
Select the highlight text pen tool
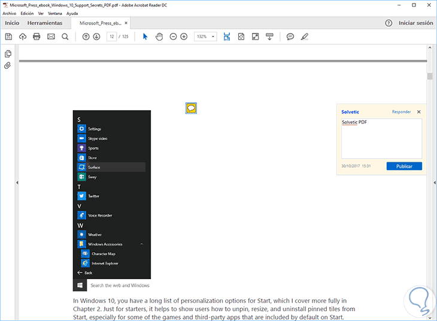pyautogui.click(x=305, y=37)
